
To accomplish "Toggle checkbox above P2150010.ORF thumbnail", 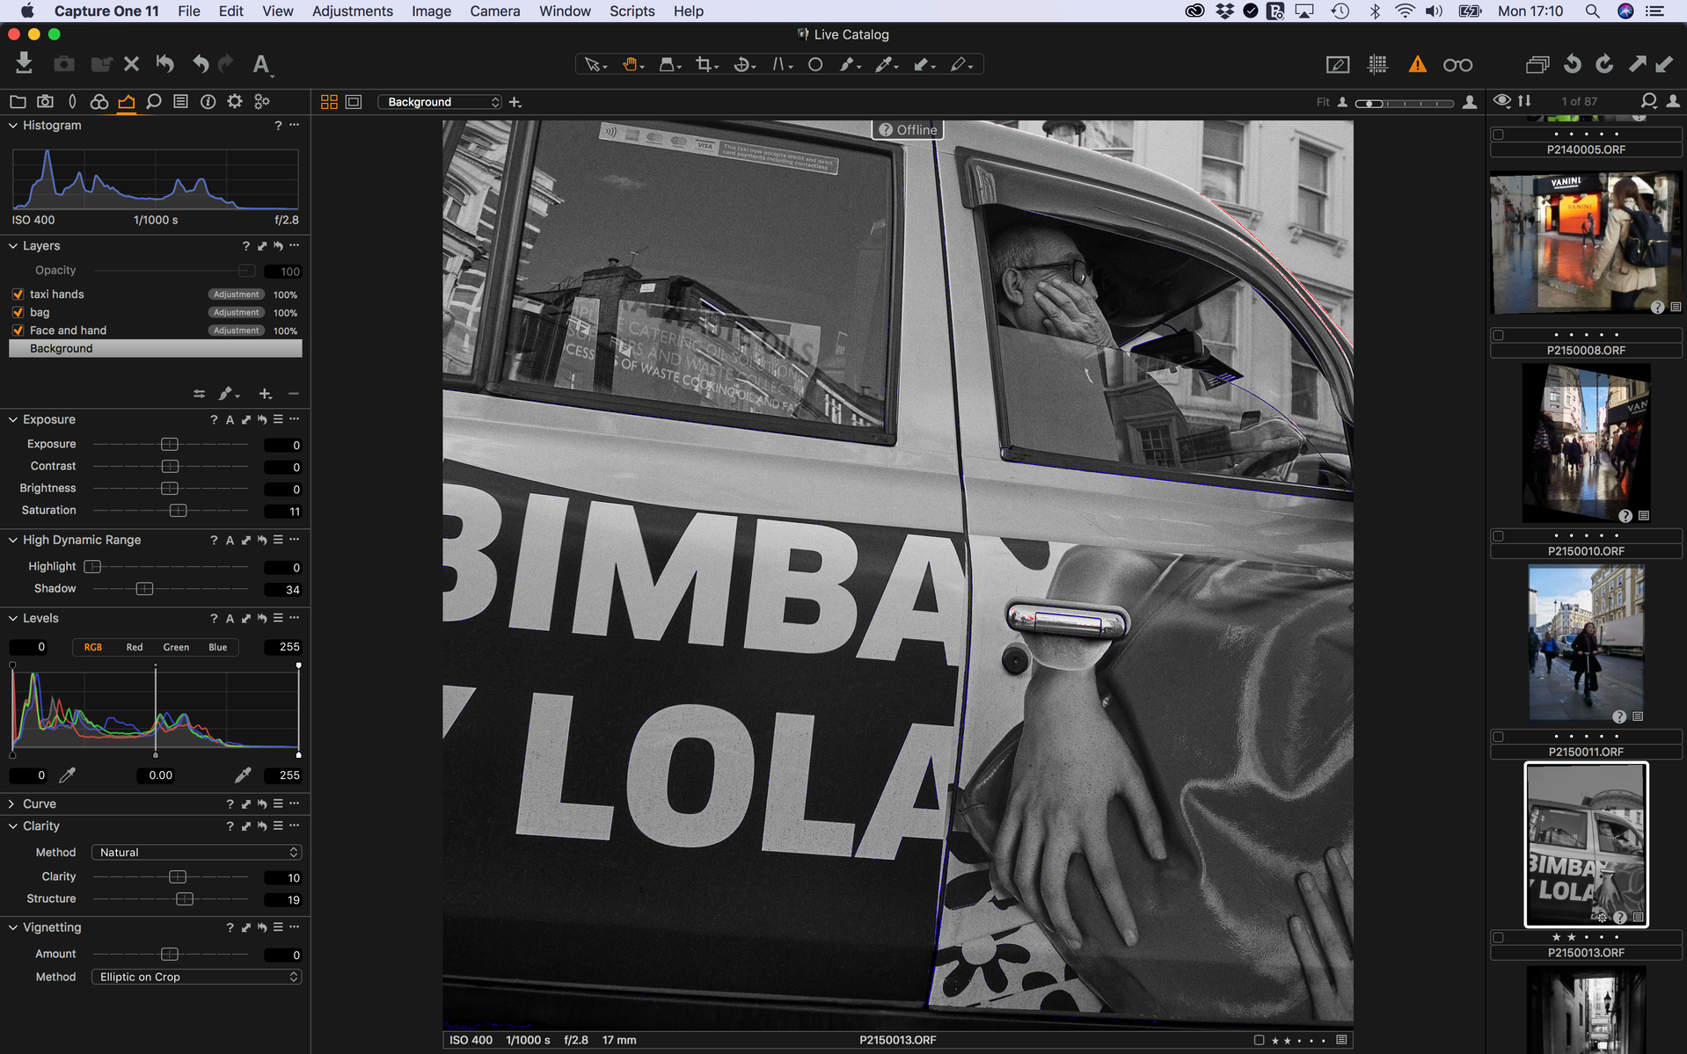I will (x=1499, y=535).
